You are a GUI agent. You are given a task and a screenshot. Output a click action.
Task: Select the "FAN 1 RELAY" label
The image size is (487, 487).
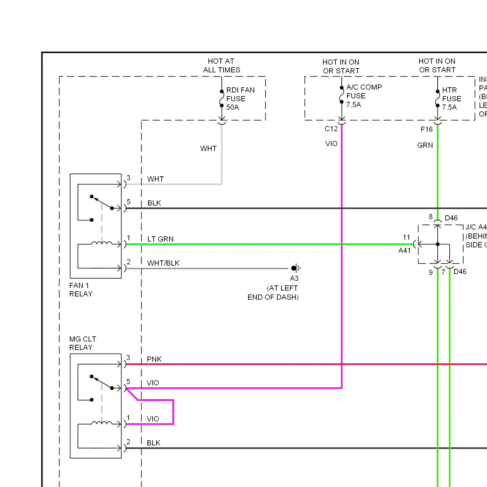tap(81, 290)
